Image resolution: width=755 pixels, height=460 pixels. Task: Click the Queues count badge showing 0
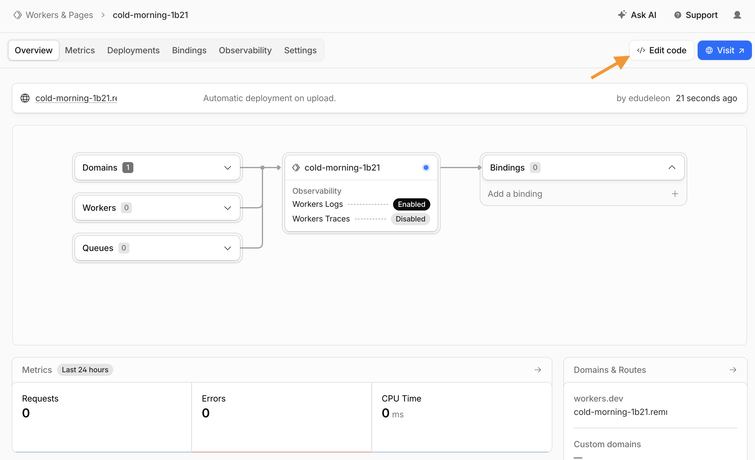click(x=124, y=248)
